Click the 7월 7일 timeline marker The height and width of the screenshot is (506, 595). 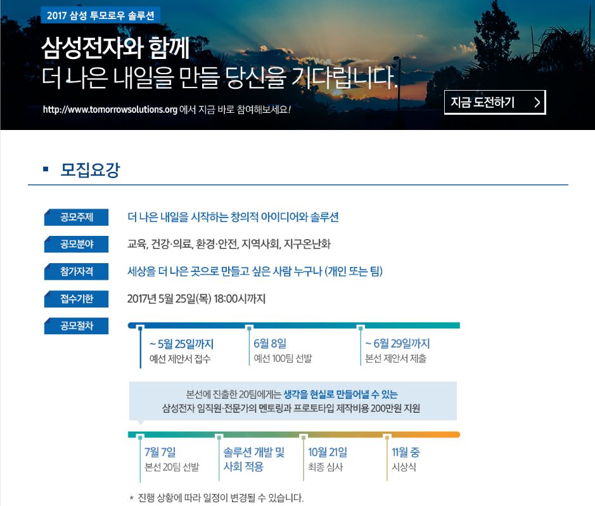tap(141, 438)
